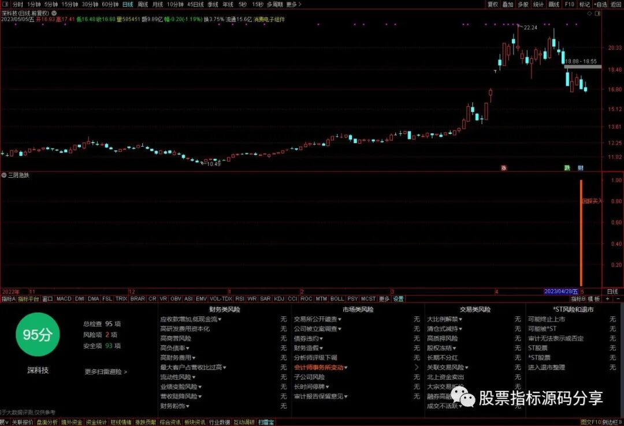Select the 1分钟 period
624x426 pixels.
tap(34, 5)
